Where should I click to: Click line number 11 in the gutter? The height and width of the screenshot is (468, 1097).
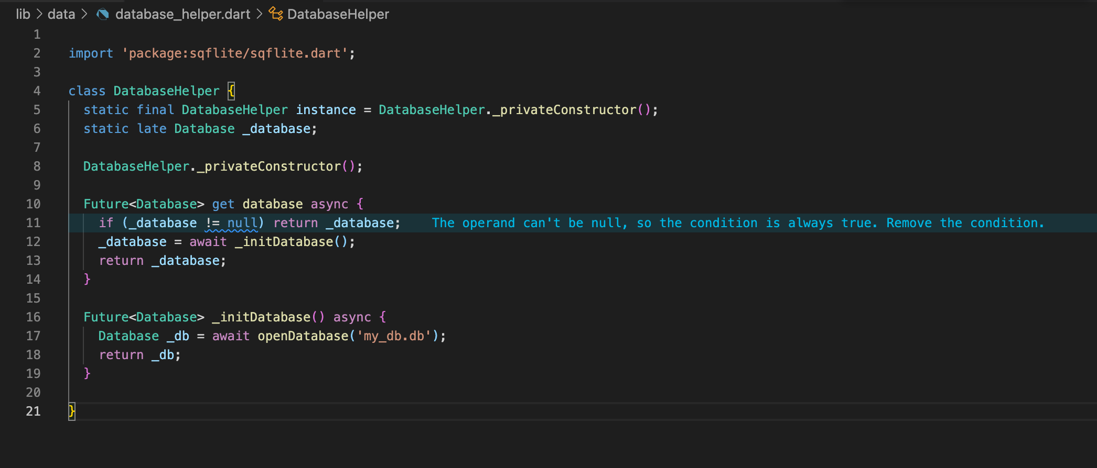[x=33, y=223]
